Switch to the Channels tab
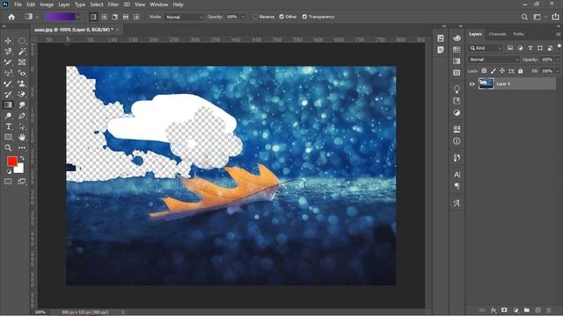This screenshot has width=563, height=316. pyautogui.click(x=497, y=34)
